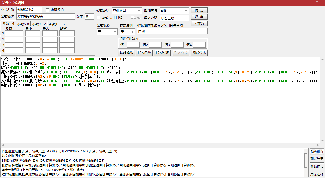Screen dimensions: 325x178
Task: Click the code line starting 判断涨停:
Action: tap(50, 77)
